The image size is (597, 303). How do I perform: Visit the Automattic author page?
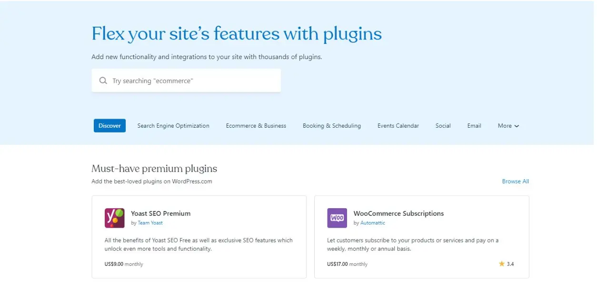pos(372,222)
